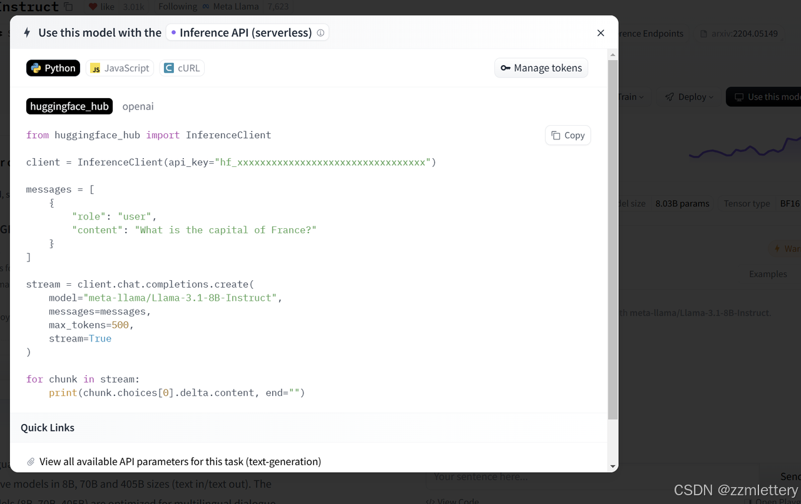The height and width of the screenshot is (504, 801).
Task: Click the api_key placeholder string in code
Action: [322, 162]
